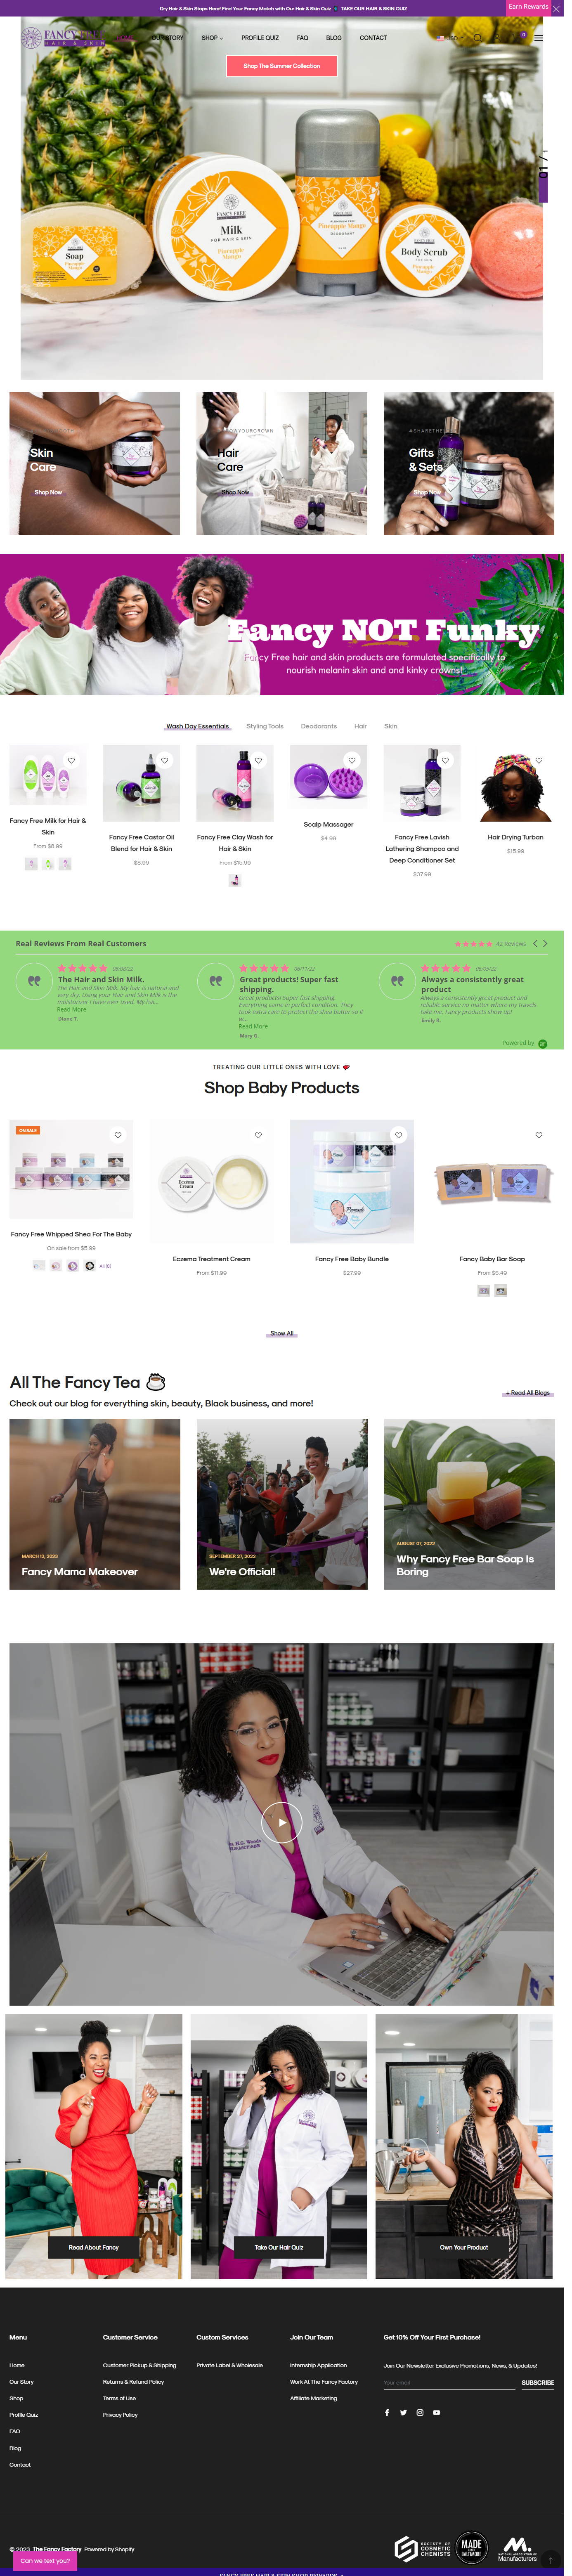Image resolution: width=572 pixels, height=2576 pixels.
Task: Expand Read More on Mary's review
Action: 253,1026
